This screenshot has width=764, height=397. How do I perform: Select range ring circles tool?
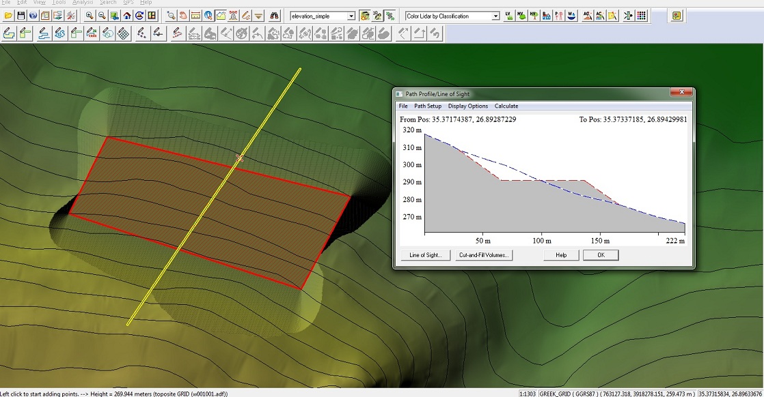(108, 33)
